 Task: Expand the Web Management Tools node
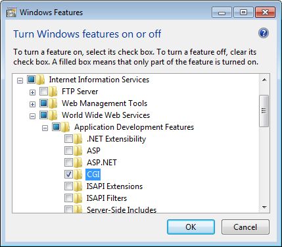32,104
